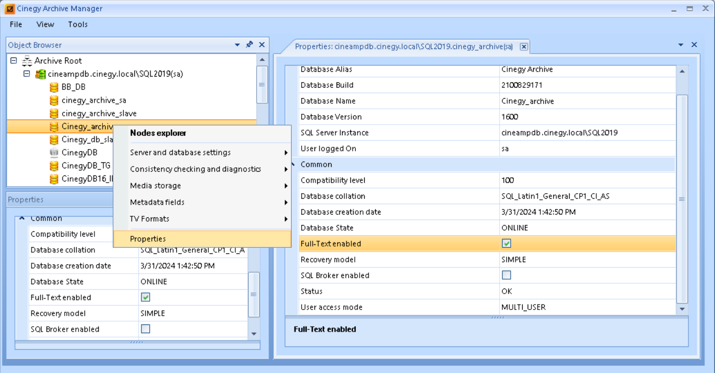Viewport: 715px width, 373px height.
Task: Click the cinegy_archive_sa database icon
Action: pos(54,100)
